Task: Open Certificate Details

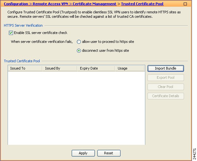Action: tap(166, 96)
